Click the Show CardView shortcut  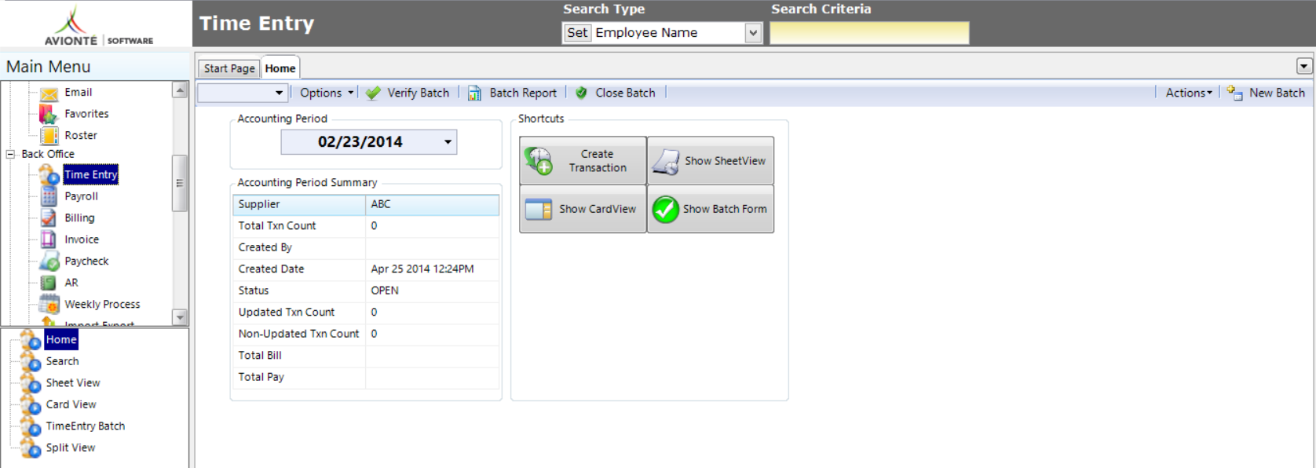coord(583,209)
